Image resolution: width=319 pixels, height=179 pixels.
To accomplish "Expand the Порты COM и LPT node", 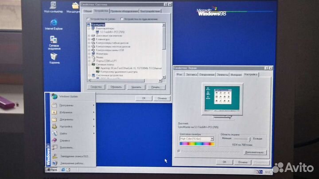I will pyautogui.click(x=89, y=61).
